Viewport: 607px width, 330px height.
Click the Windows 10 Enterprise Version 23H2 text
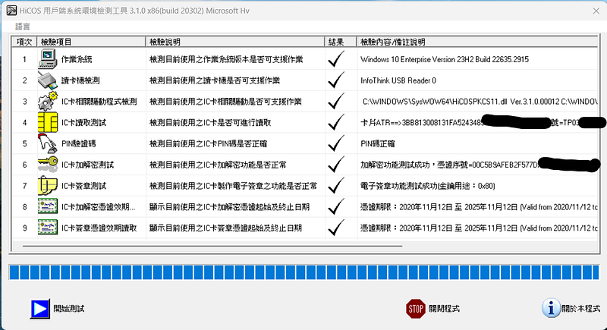point(445,59)
